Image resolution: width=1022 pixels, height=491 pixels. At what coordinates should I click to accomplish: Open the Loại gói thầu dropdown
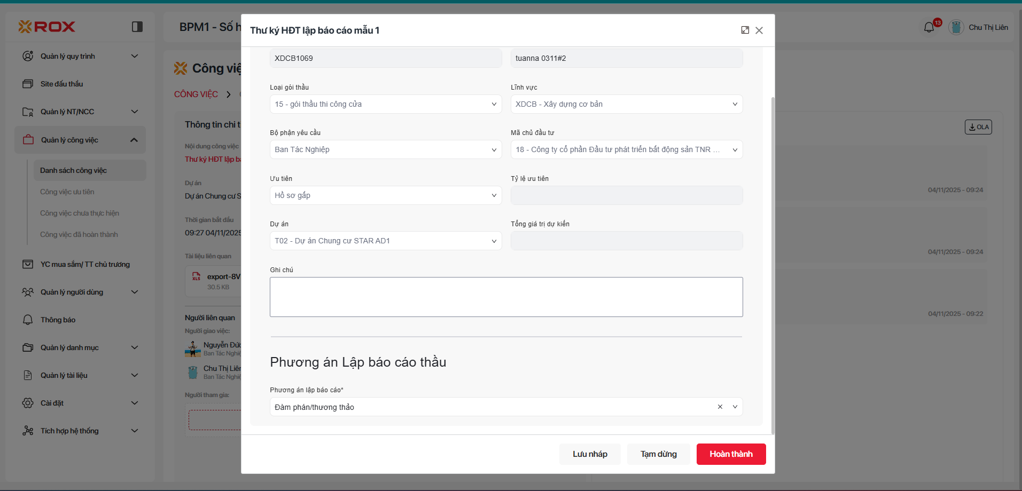point(385,104)
